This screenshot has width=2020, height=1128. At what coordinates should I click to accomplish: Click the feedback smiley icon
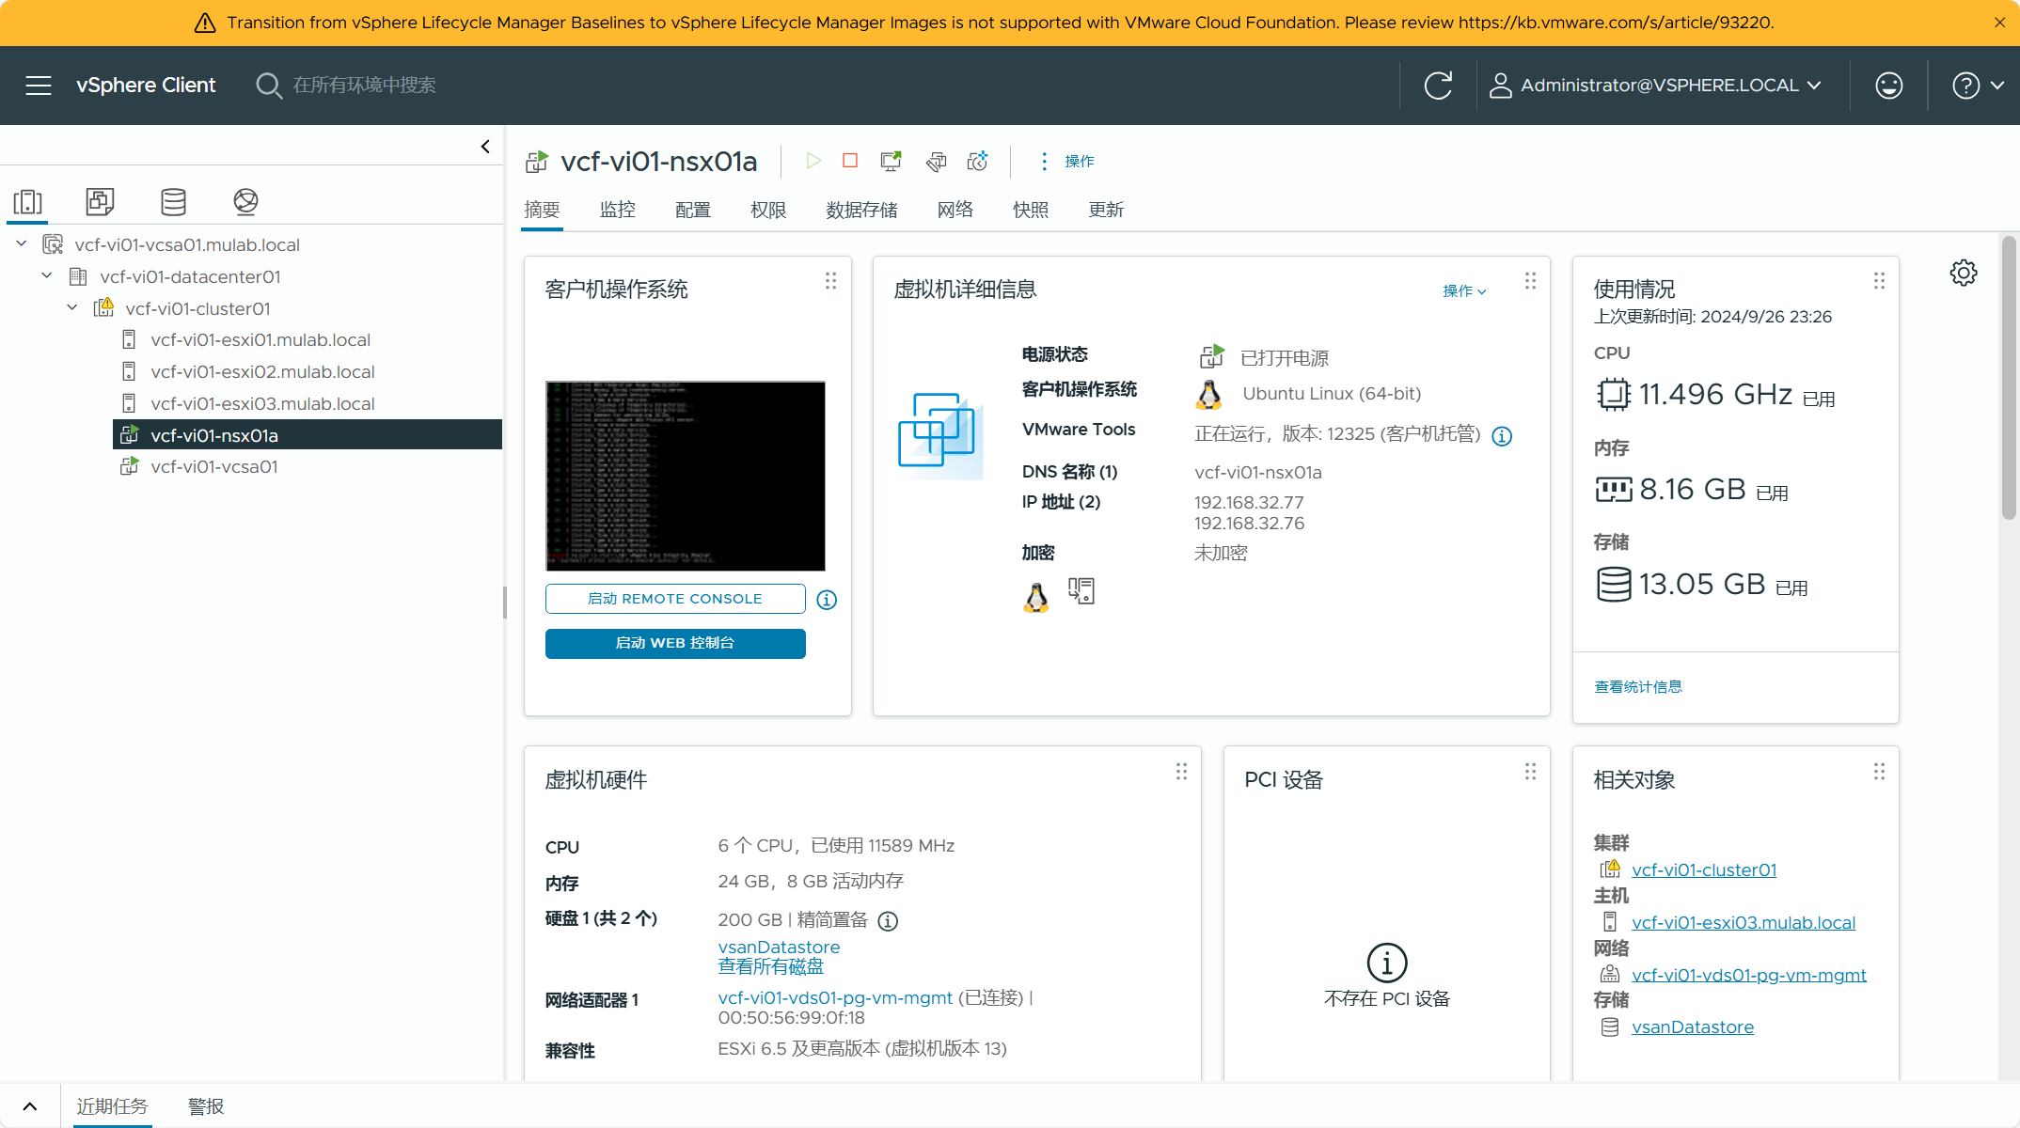(x=1889, y=86)
